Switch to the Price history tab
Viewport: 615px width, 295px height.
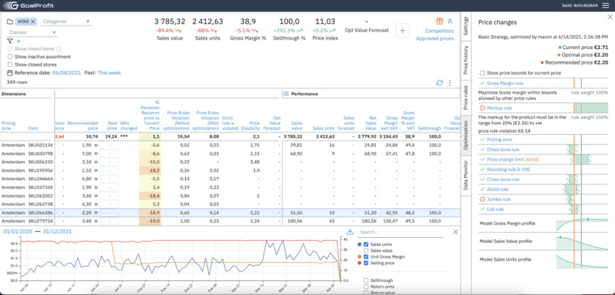click(x=466, y=60)
